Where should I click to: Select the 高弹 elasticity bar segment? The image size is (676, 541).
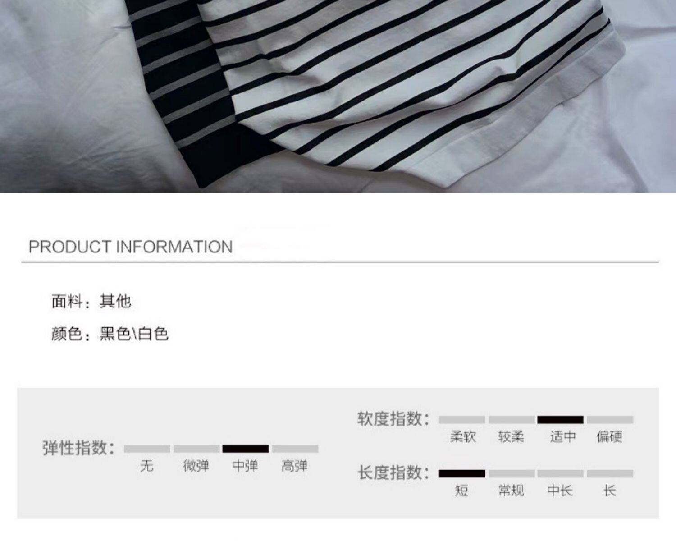(x=295, y=449)
